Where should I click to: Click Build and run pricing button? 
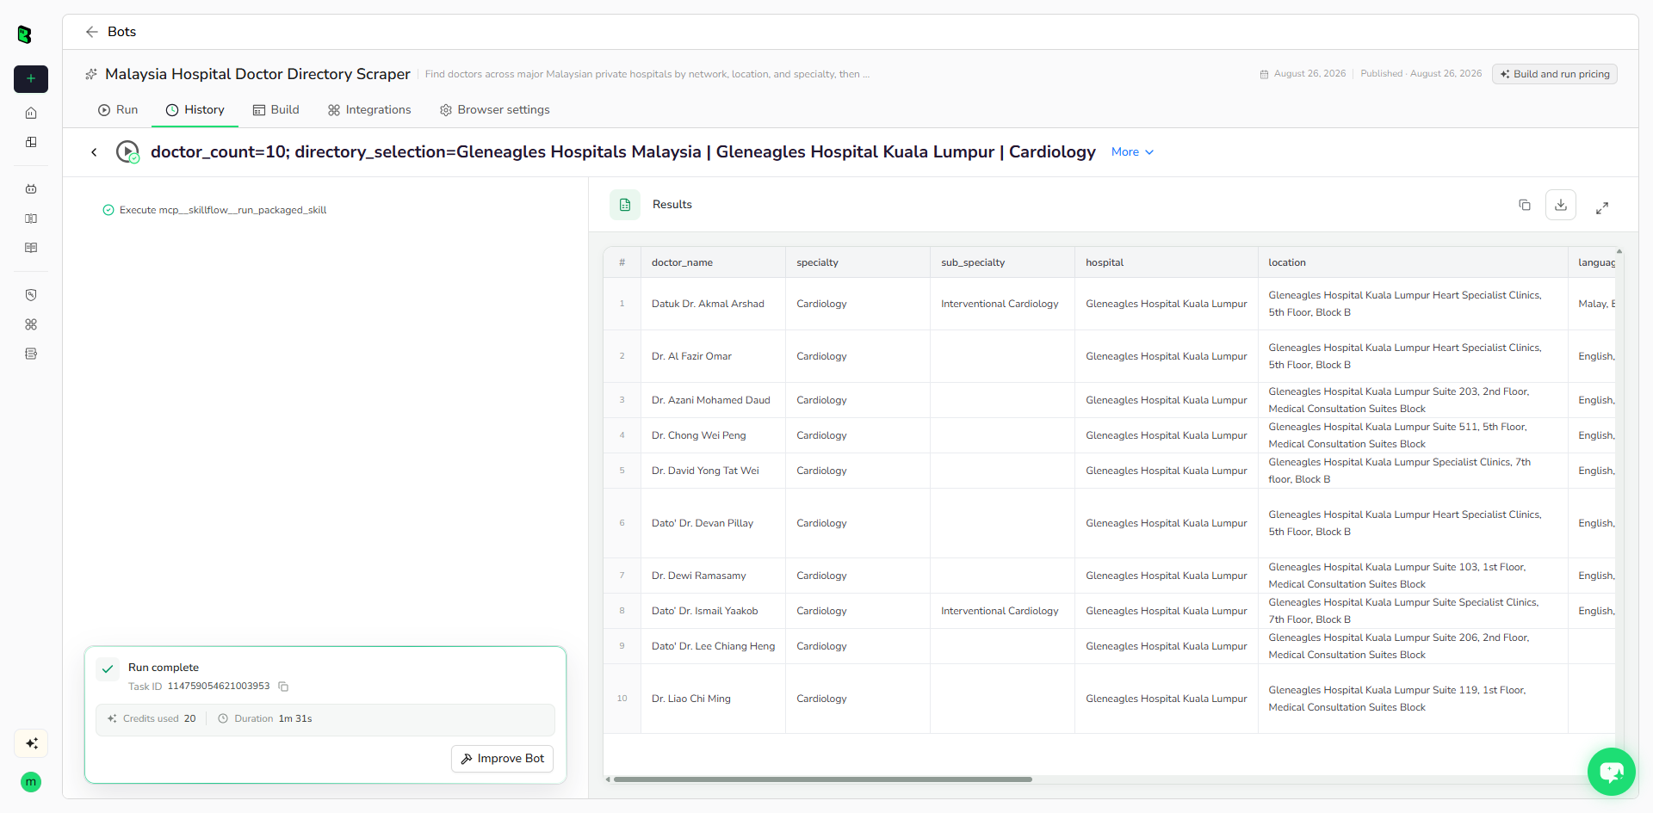click(1555, 74)
